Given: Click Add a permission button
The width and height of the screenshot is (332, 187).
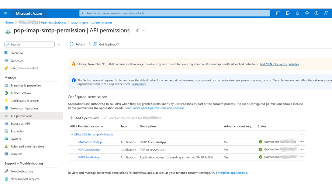Looking at the screenshot, I should [x=84, y=118].
